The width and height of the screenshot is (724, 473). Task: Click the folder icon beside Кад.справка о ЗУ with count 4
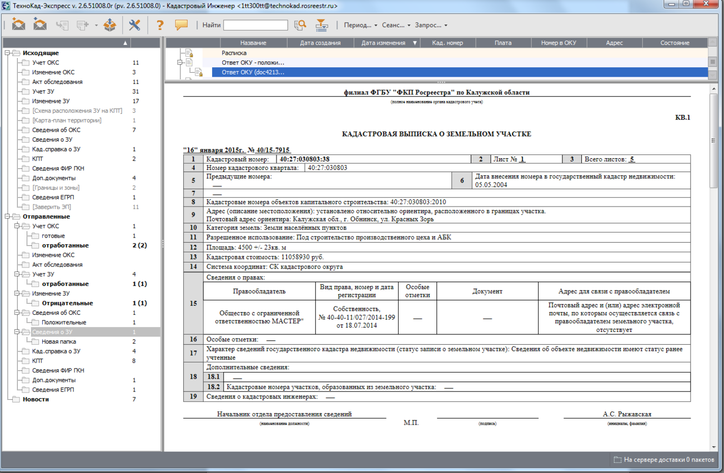26,351
